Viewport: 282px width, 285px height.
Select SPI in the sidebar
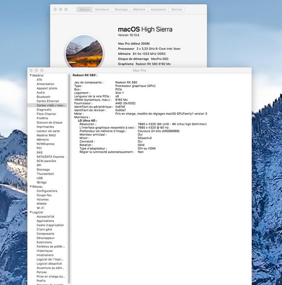[x=39, y=165]
